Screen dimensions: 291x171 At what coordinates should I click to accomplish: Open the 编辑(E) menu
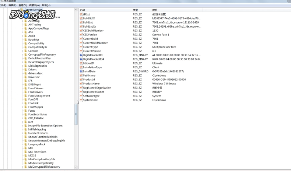[x=13, y=5]
